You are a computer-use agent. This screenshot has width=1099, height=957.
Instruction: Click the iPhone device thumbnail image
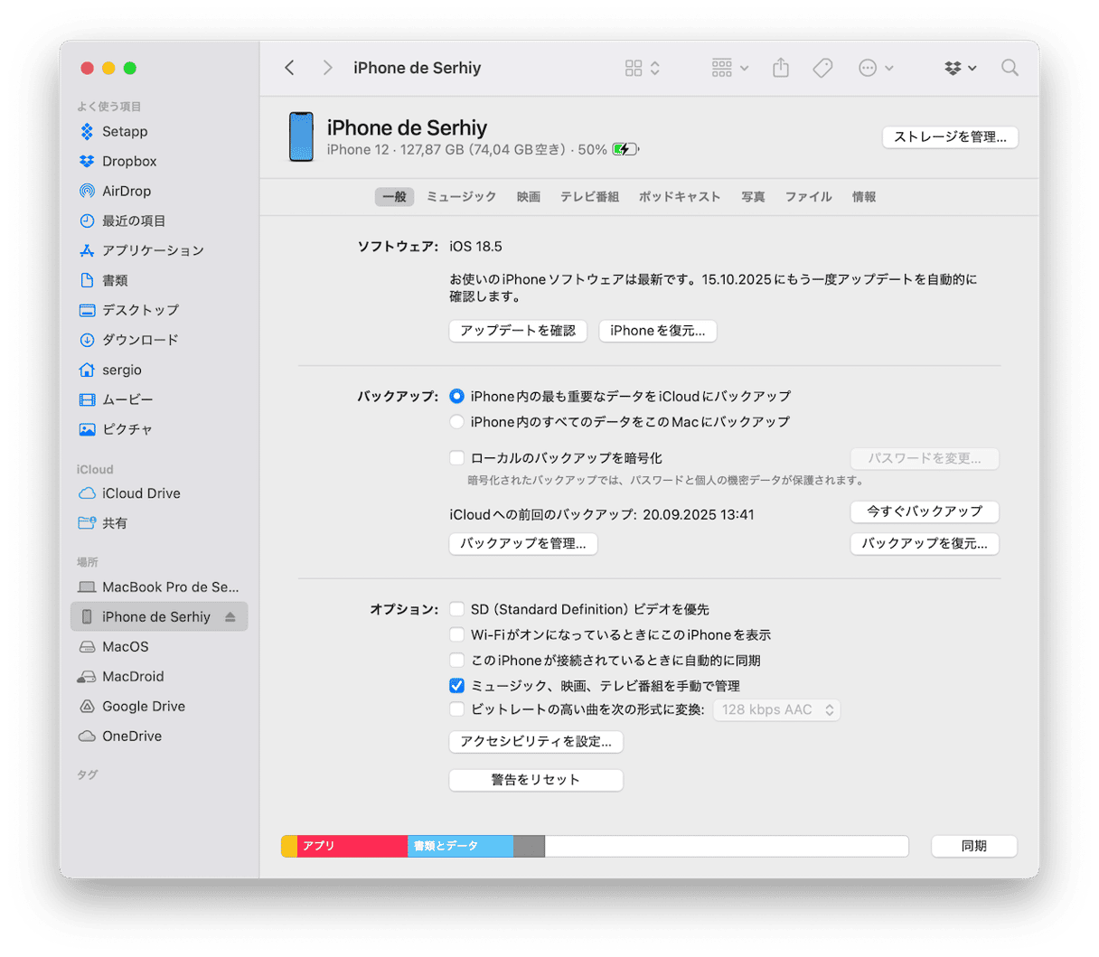301,137
